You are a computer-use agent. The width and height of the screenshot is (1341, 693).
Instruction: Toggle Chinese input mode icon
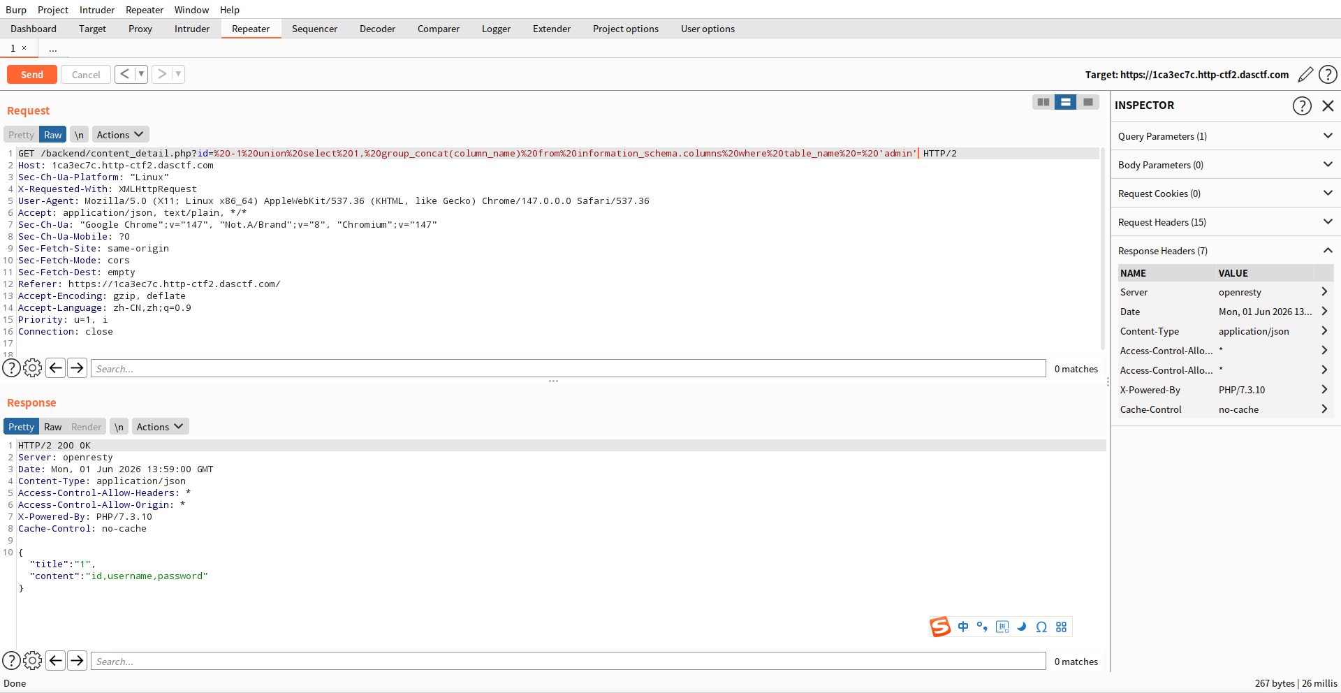pos(963,627)
